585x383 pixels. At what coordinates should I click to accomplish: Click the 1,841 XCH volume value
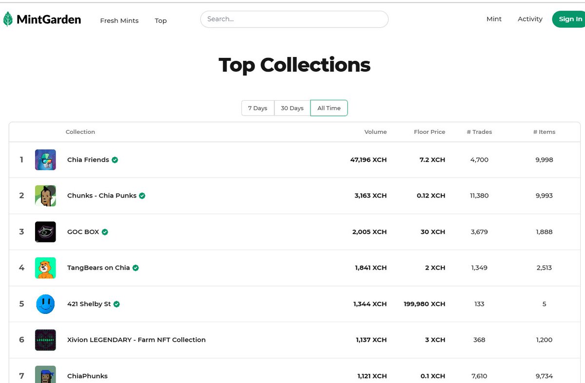point(371,268)
